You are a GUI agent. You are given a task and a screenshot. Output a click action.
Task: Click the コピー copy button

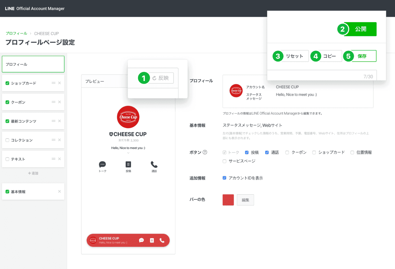329,56
